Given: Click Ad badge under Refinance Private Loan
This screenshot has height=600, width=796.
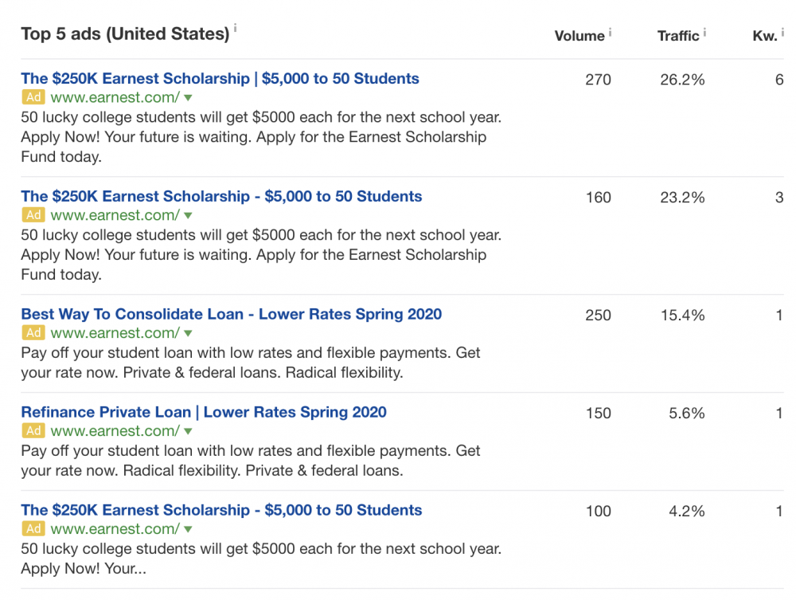Looking at the screenshot, I should click(x=33, y=431).
